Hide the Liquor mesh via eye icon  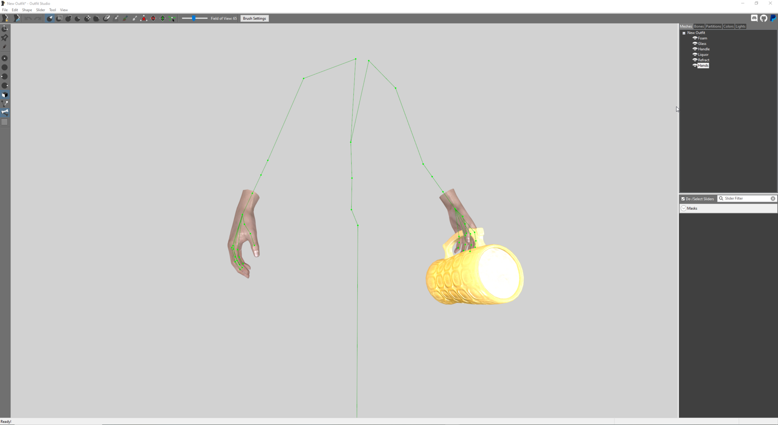coord(695,55)
